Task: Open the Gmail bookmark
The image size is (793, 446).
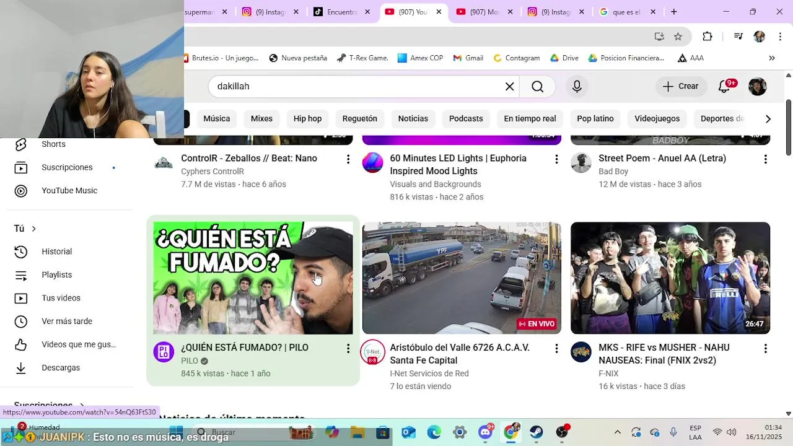Action: tap(468, 58)
